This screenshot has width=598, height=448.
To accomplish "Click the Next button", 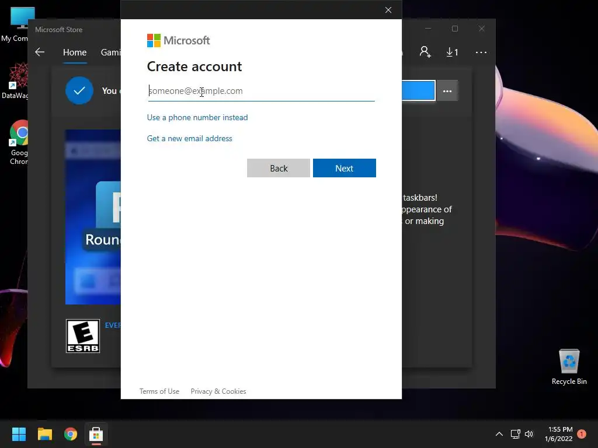I will [x=345, y=168].
